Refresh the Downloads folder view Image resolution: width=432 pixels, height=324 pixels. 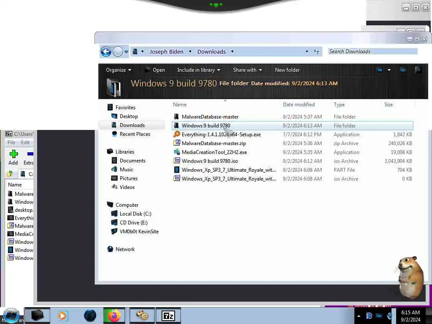pos(316,51)
